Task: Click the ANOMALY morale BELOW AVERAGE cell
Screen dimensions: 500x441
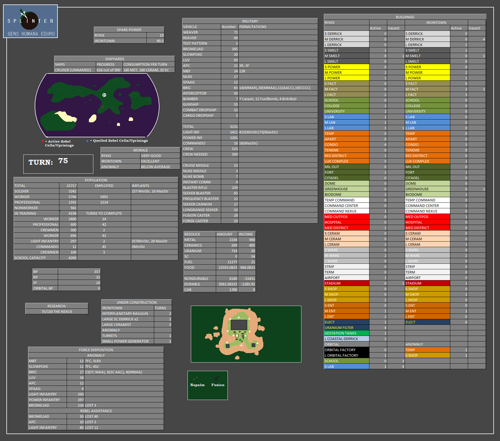Action: [159, 167]
